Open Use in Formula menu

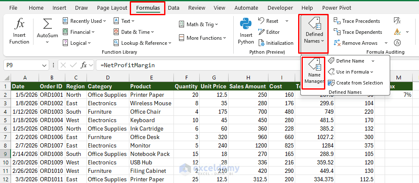[351, 72]
